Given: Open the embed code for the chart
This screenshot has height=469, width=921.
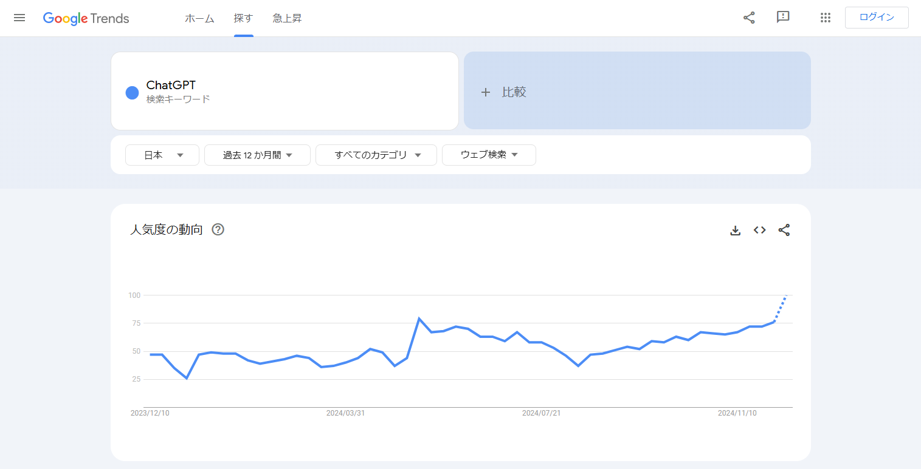Looking at the screenshot, I should pos(759,230).
